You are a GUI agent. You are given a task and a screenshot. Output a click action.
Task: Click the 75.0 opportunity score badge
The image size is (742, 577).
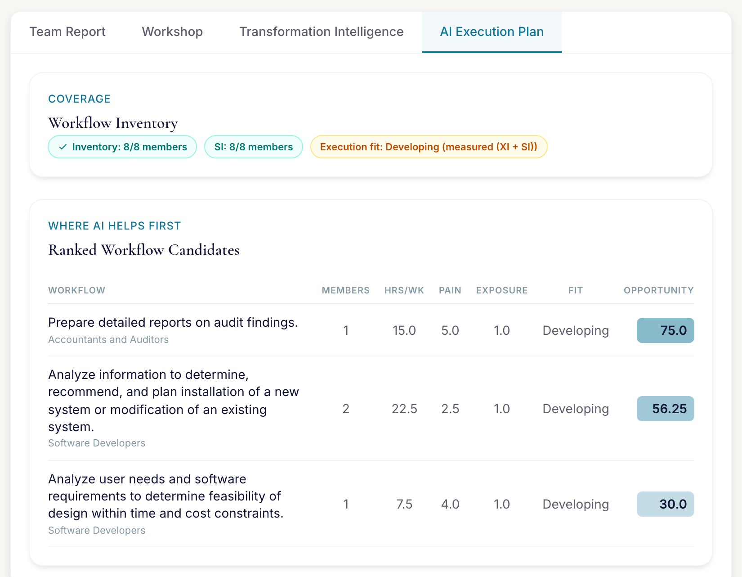tap(666, 330)
